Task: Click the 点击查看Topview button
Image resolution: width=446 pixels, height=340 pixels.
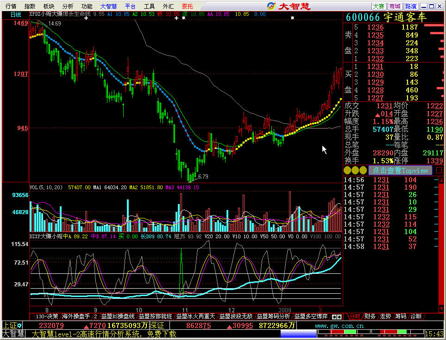Action: coord(400,170)
